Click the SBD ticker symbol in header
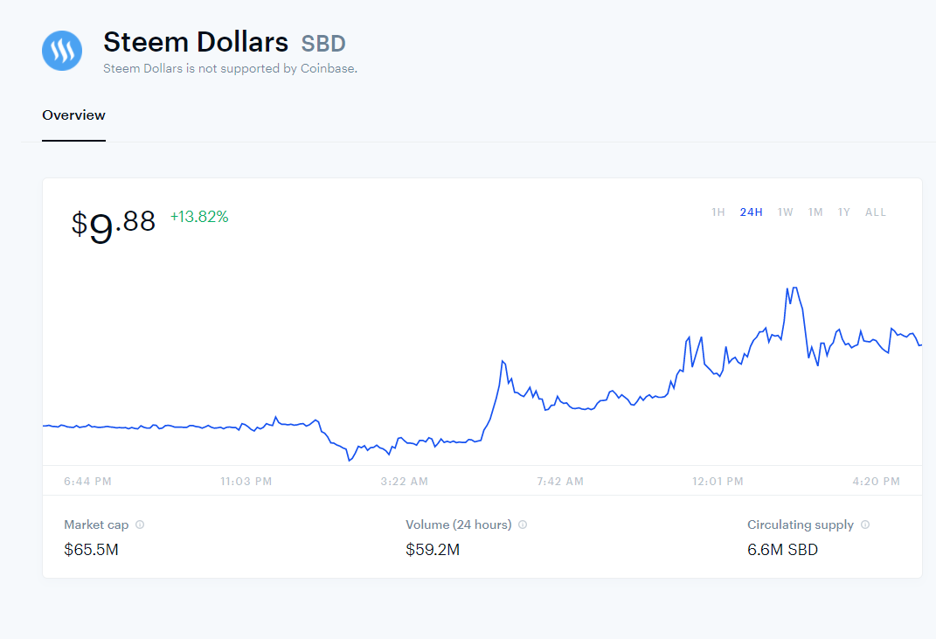936x639 pixels. [323, 43]
